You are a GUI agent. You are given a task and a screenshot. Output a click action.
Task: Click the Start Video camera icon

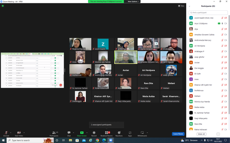[19, 133]
